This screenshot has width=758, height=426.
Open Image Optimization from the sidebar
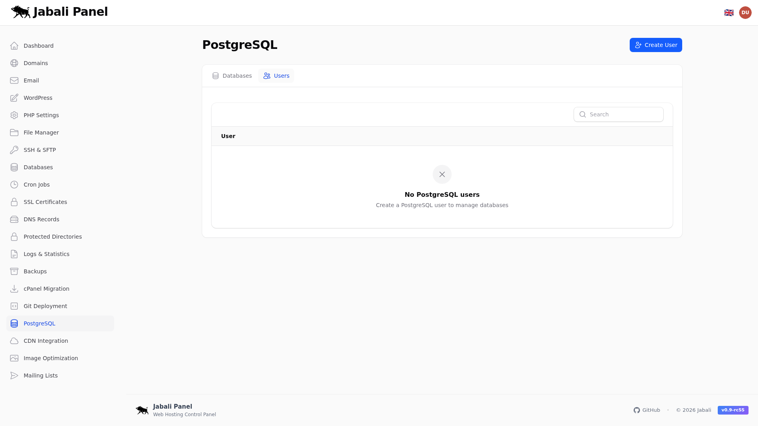coord(14,358)
